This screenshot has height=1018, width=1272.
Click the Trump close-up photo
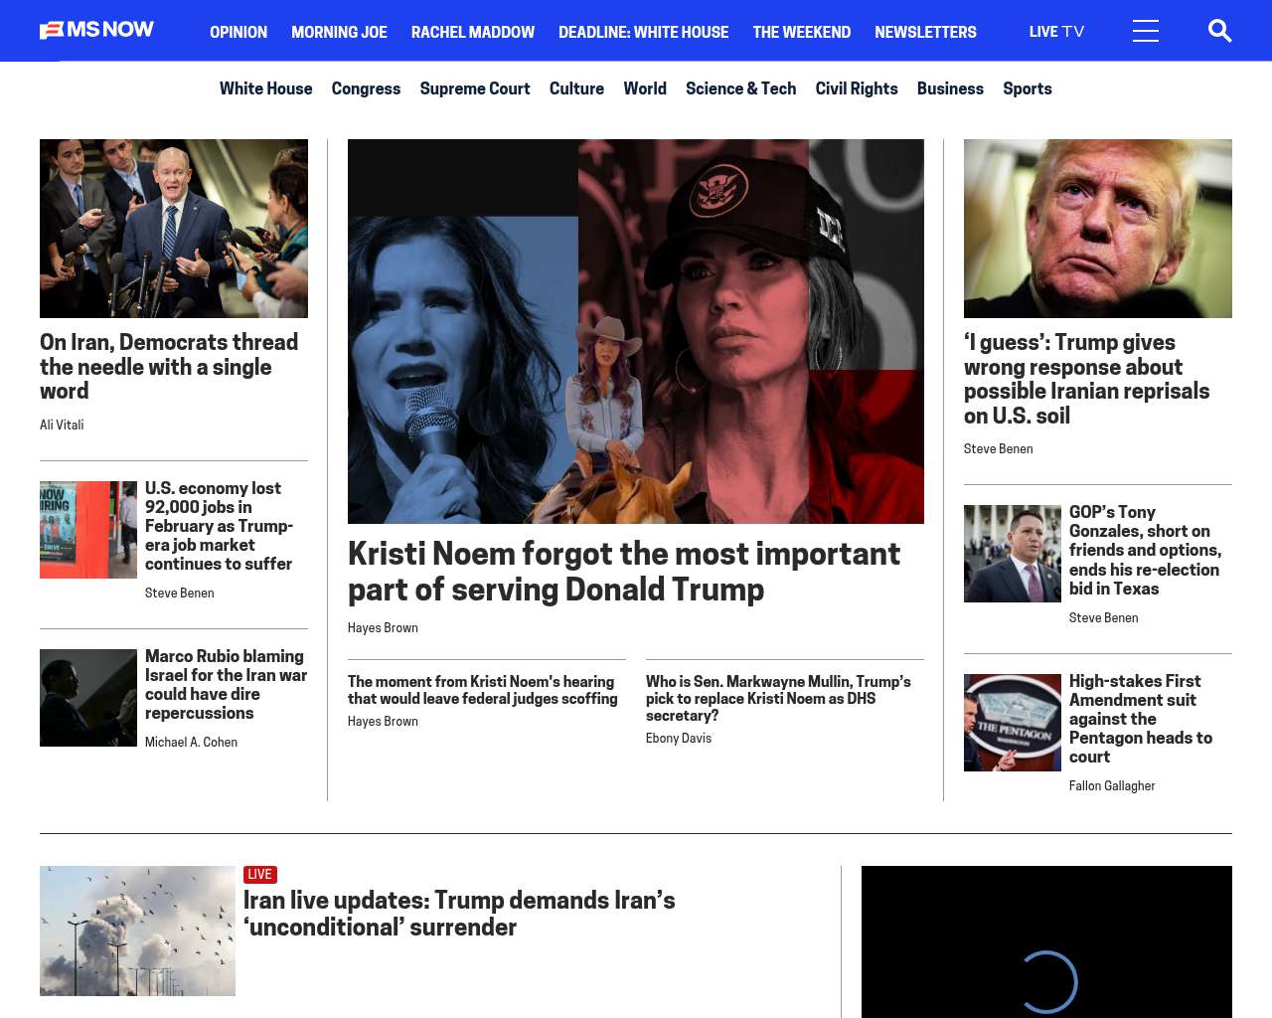1097,229
